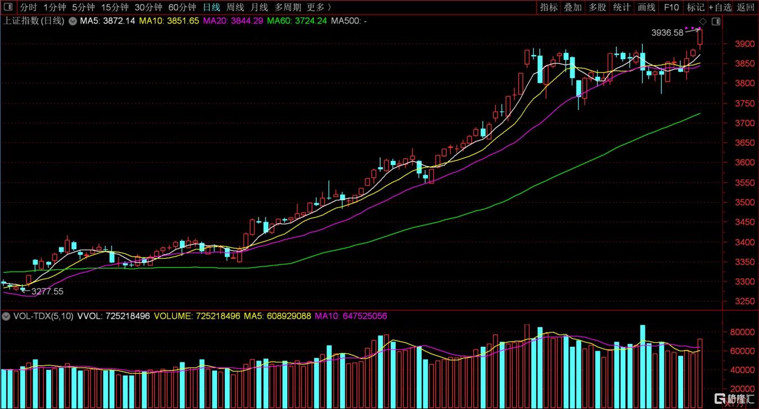Open the 指标 indicators menu

pyautogui.click(x=549, y=7)
